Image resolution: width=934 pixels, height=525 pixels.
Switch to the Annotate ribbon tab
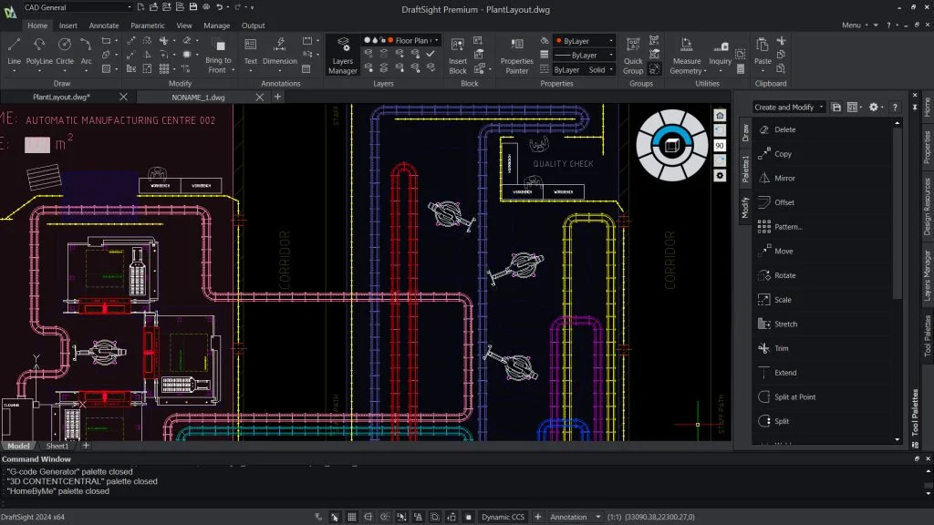(103, 26)
